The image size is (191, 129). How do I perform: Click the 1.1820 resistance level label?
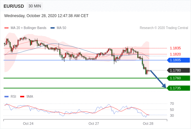(175, 54)
